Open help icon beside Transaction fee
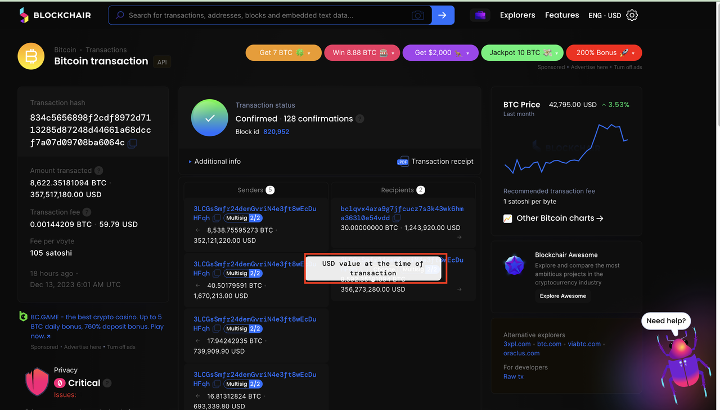The image size is (720, 410). (87, 212)
